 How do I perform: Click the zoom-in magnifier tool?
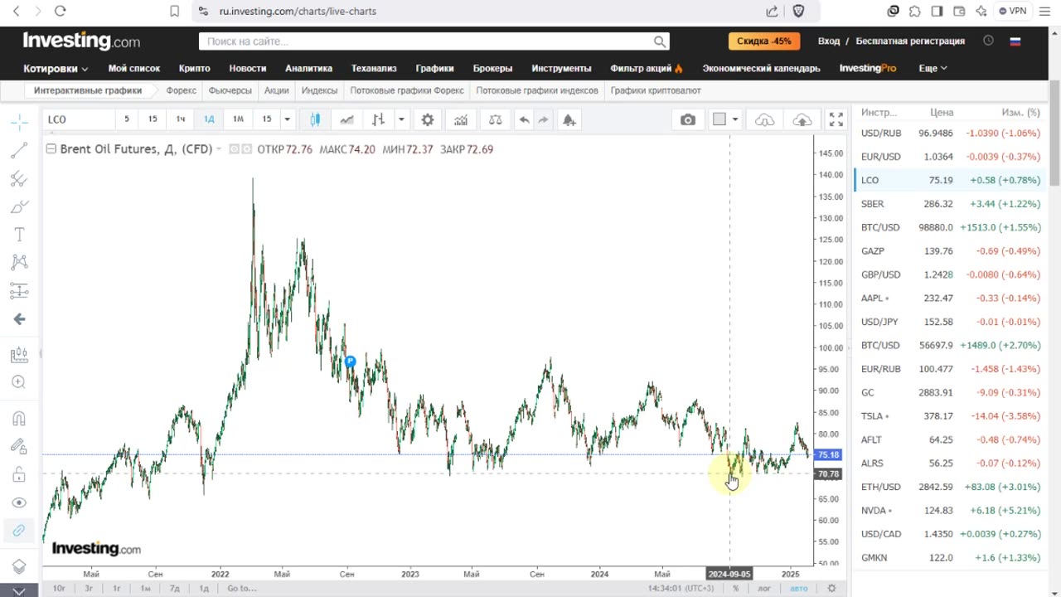point(19,382)
